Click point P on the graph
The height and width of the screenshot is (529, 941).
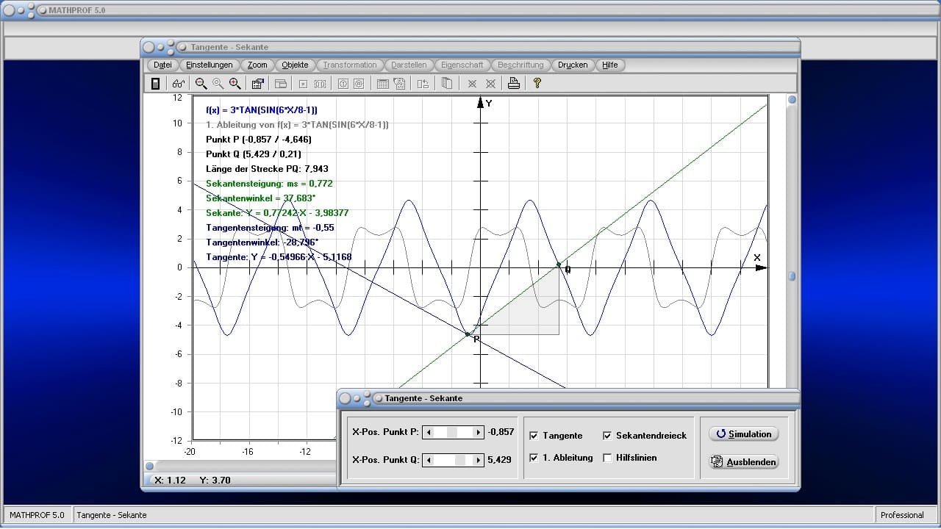(468, 334)
